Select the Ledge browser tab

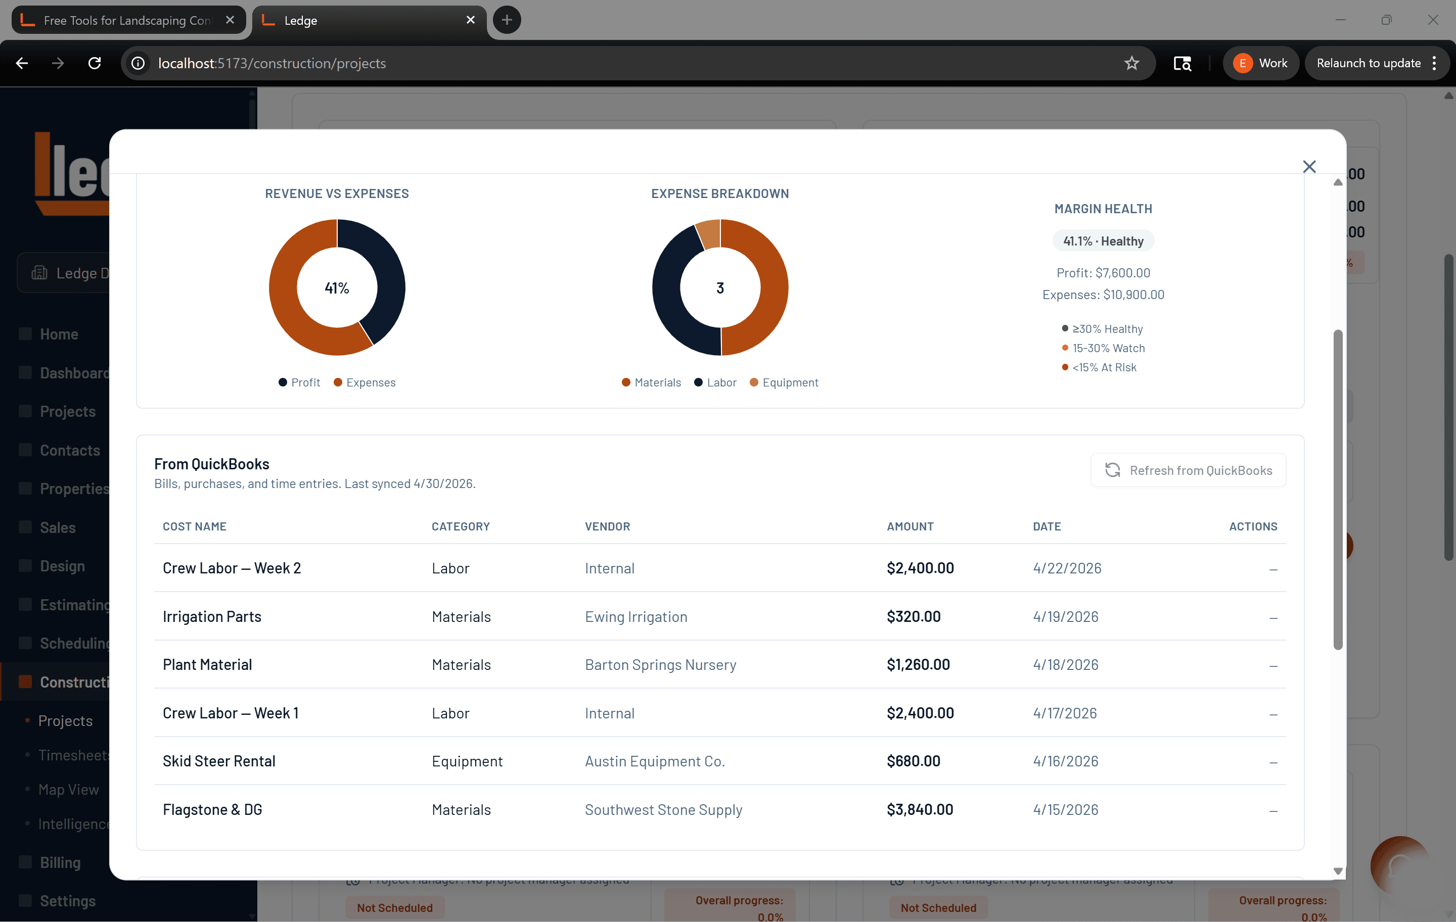pyautogui.click(x=369, y=20)
